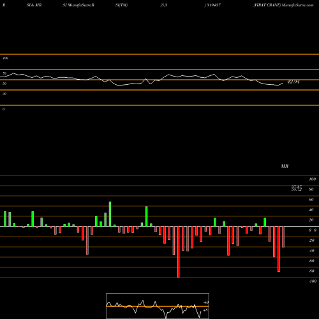
Task: Click the MR axis label -40
Action: point(311,251)
